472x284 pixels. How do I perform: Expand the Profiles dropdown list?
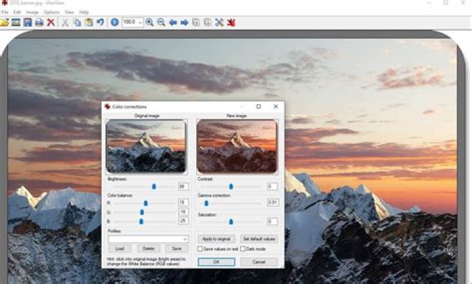186,240
